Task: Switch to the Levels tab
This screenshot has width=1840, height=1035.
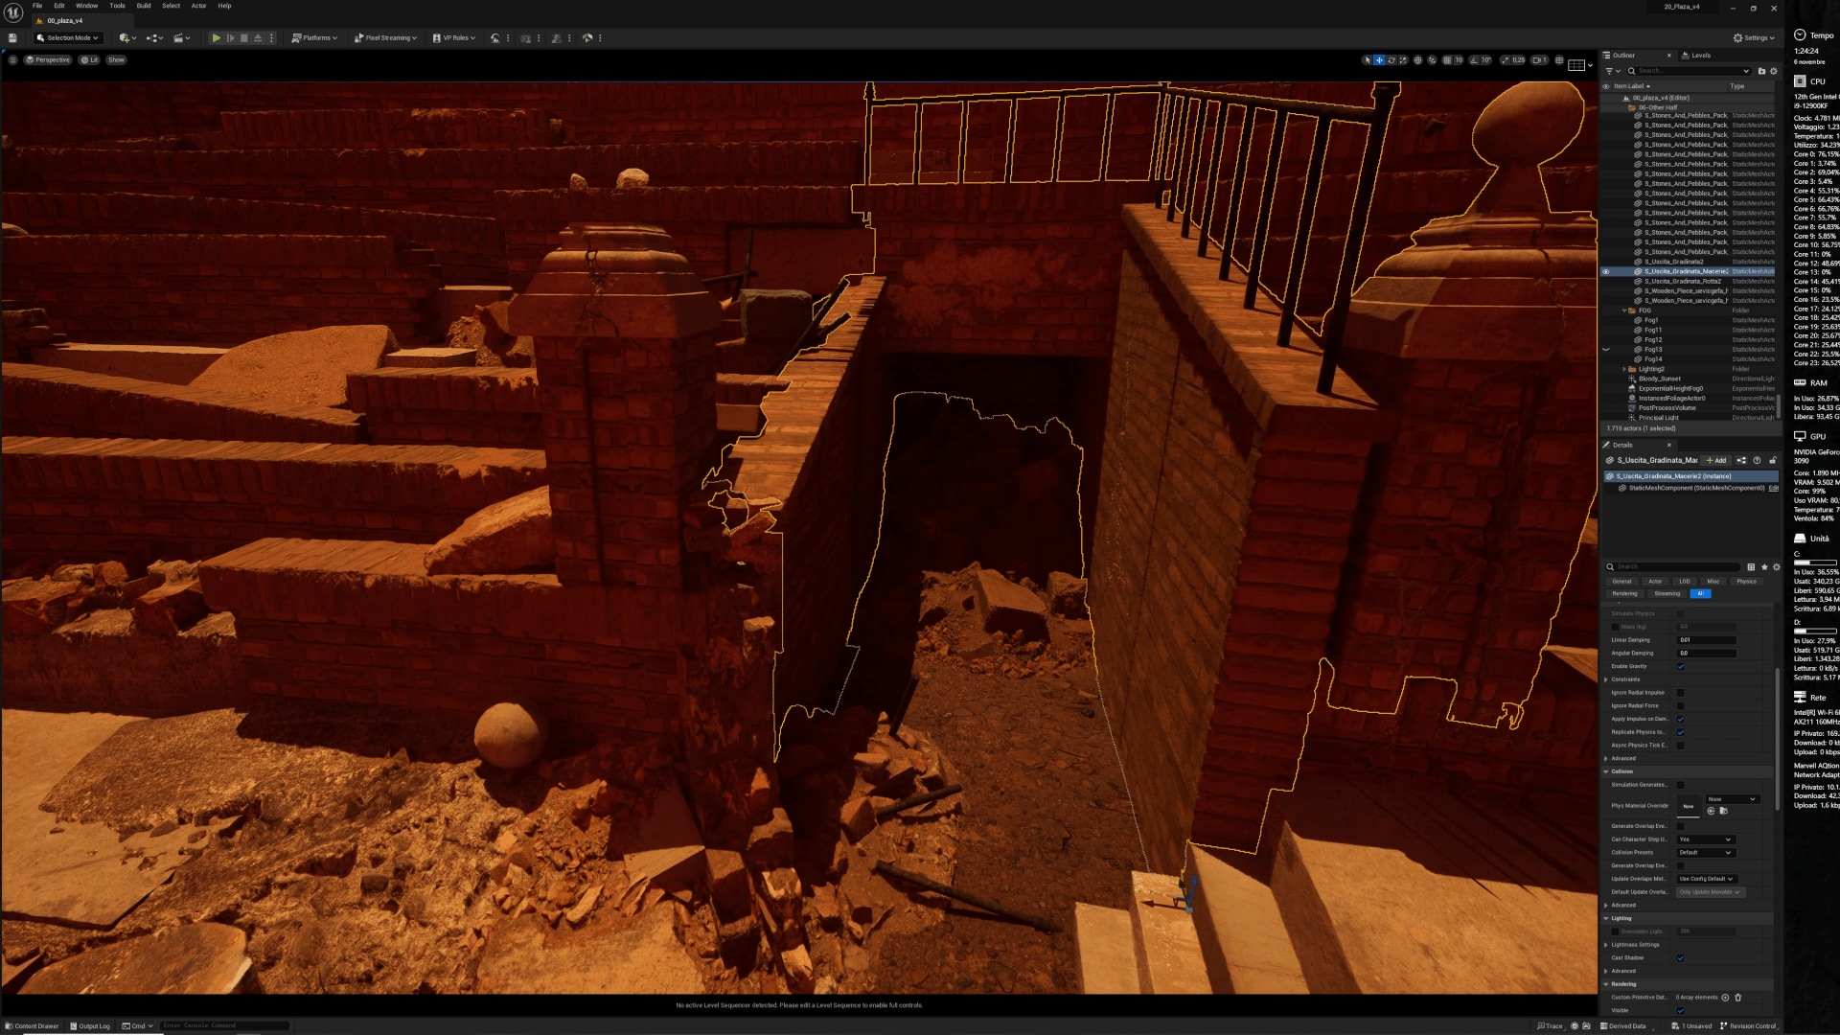Action: point(1700,56)
